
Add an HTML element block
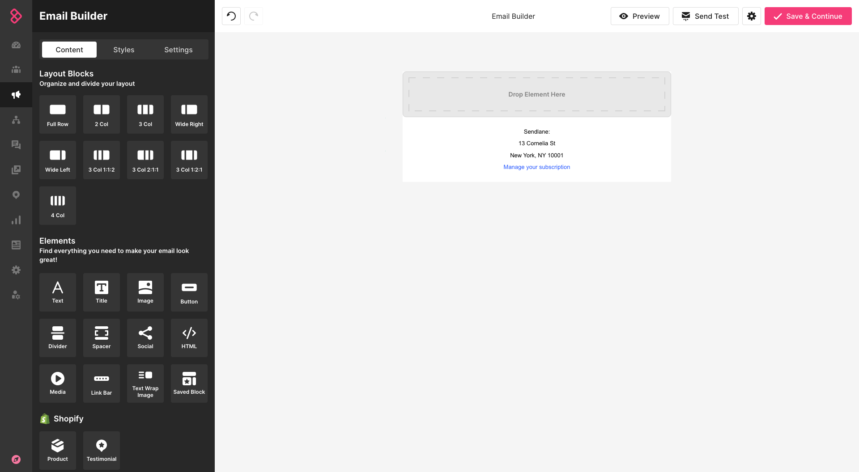click(x=189, y=338)
